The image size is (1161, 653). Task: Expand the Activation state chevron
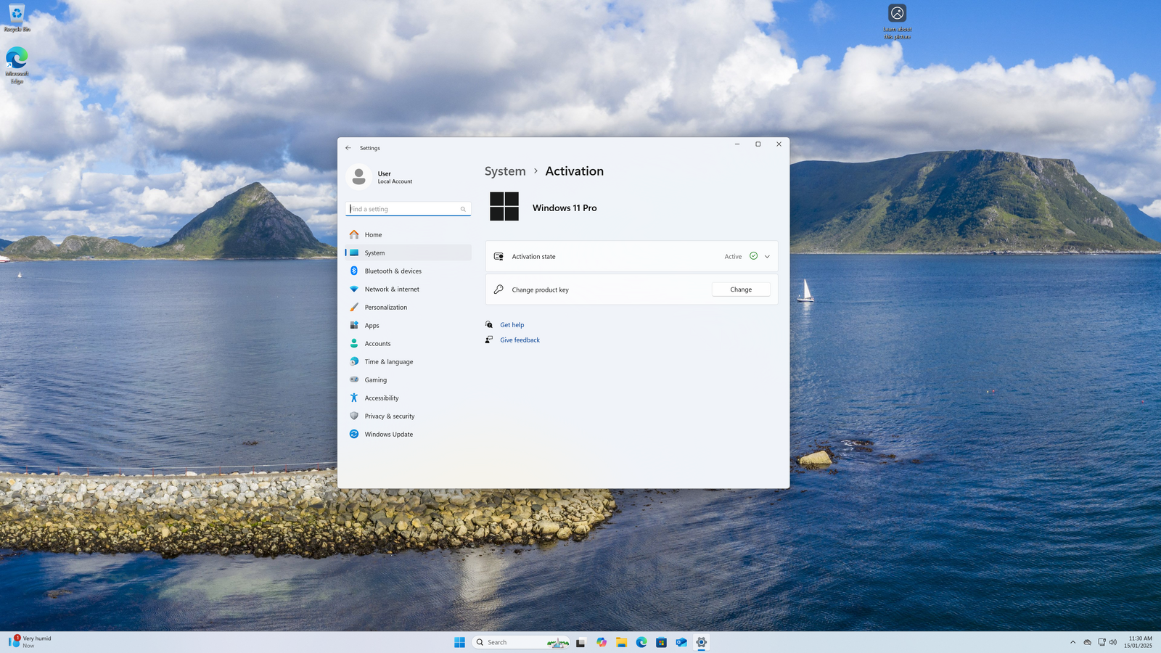pyautogui.click(x=767, y=257)
